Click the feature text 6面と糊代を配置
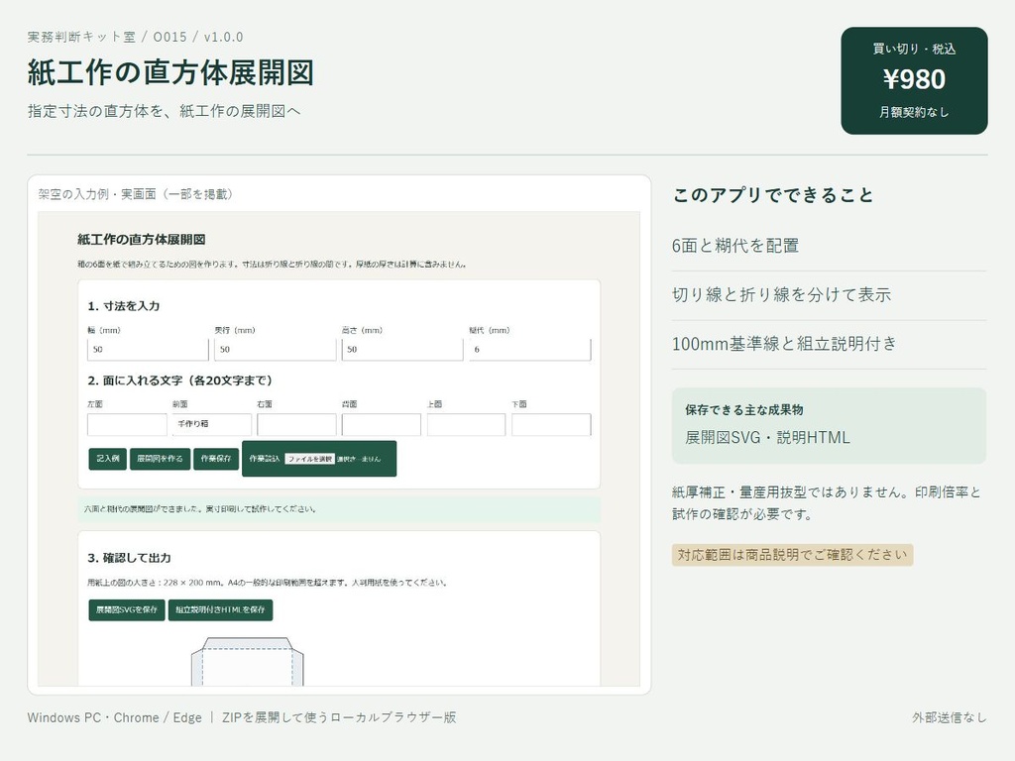 735,246
